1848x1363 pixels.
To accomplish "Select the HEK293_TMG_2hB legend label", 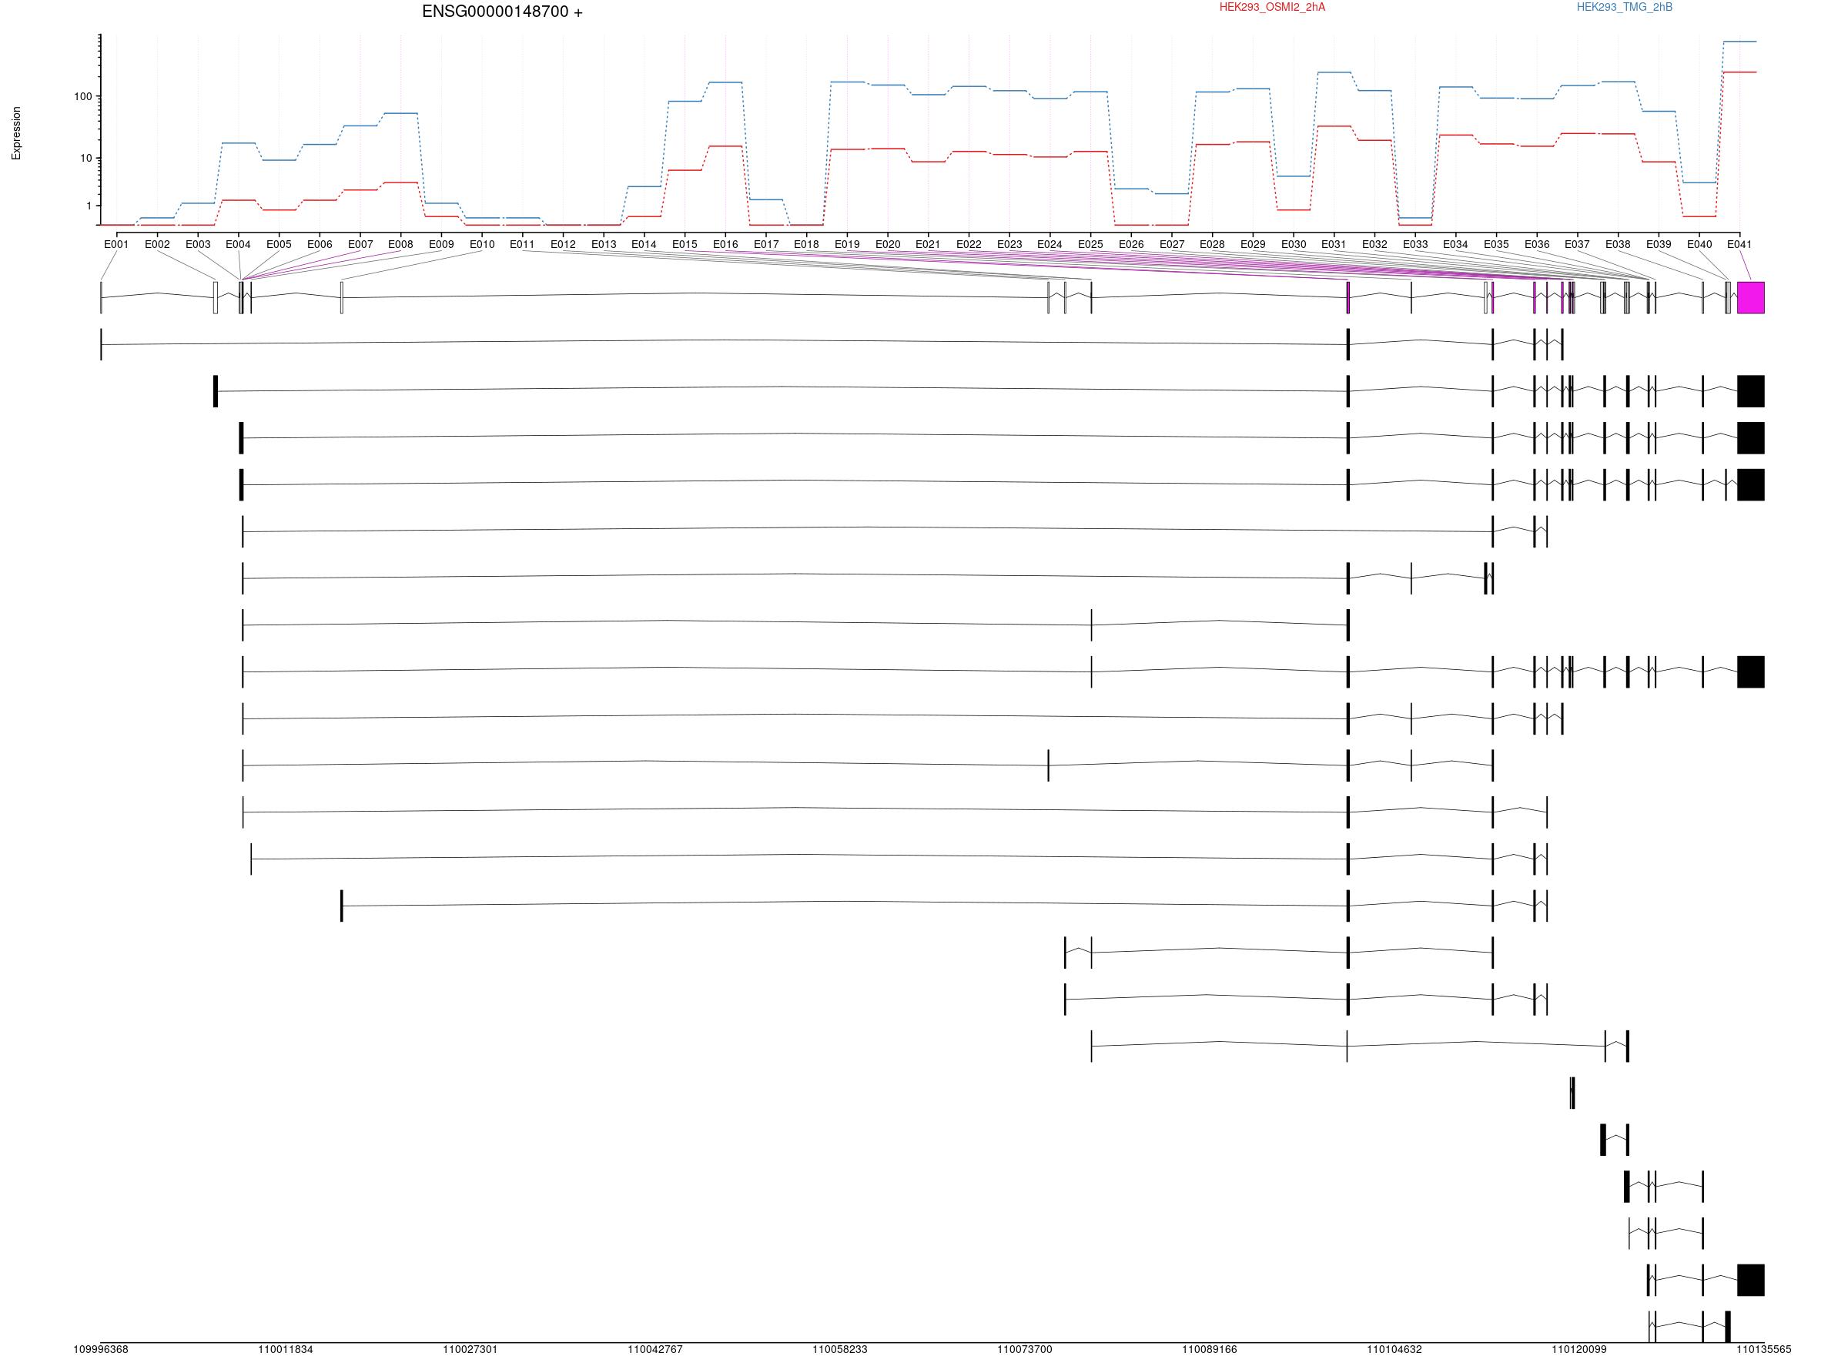I will (1625, 8).
